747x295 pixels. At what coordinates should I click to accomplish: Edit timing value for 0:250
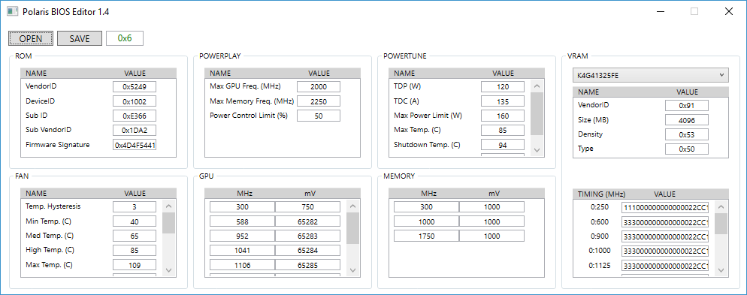pyautogui.click(x=665, y=208)
